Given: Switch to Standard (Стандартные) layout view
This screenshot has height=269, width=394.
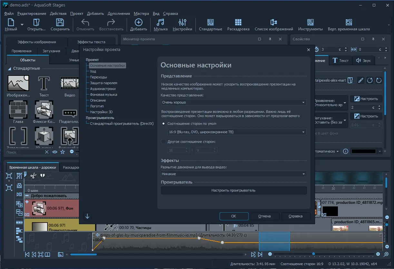Looking at the screenshot, I should [x=210, y=25].
